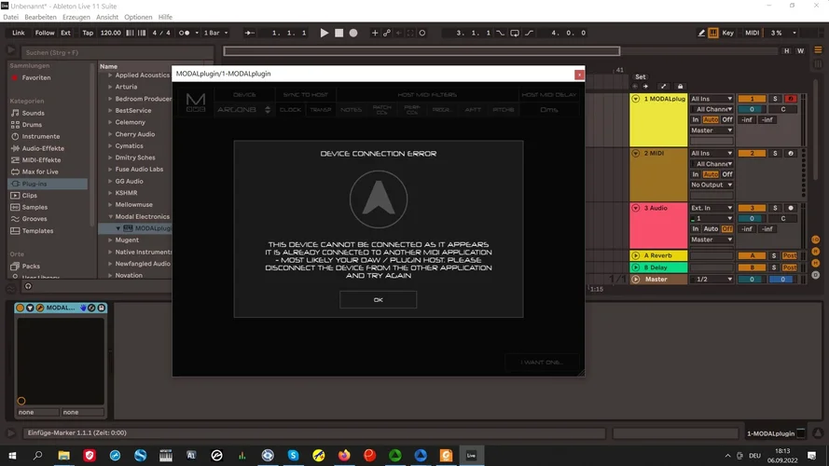829x466 pixels.
Task: Solo track 3 Audio
Action: coord(775,208)
